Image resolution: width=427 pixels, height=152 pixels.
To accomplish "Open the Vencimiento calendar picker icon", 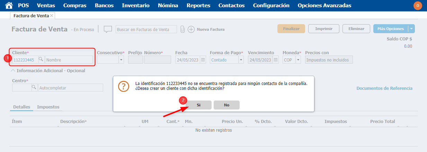I will 276,60.
